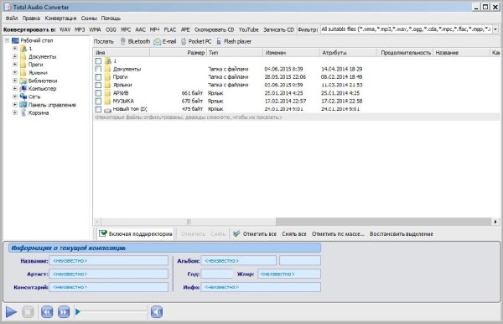Open the Файл menu
The height and width of the screenshot is (324, 503).
(x=12, y=18)
